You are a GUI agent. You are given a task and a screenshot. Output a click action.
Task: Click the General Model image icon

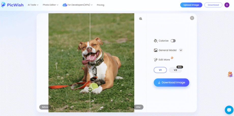coord(156,50)
